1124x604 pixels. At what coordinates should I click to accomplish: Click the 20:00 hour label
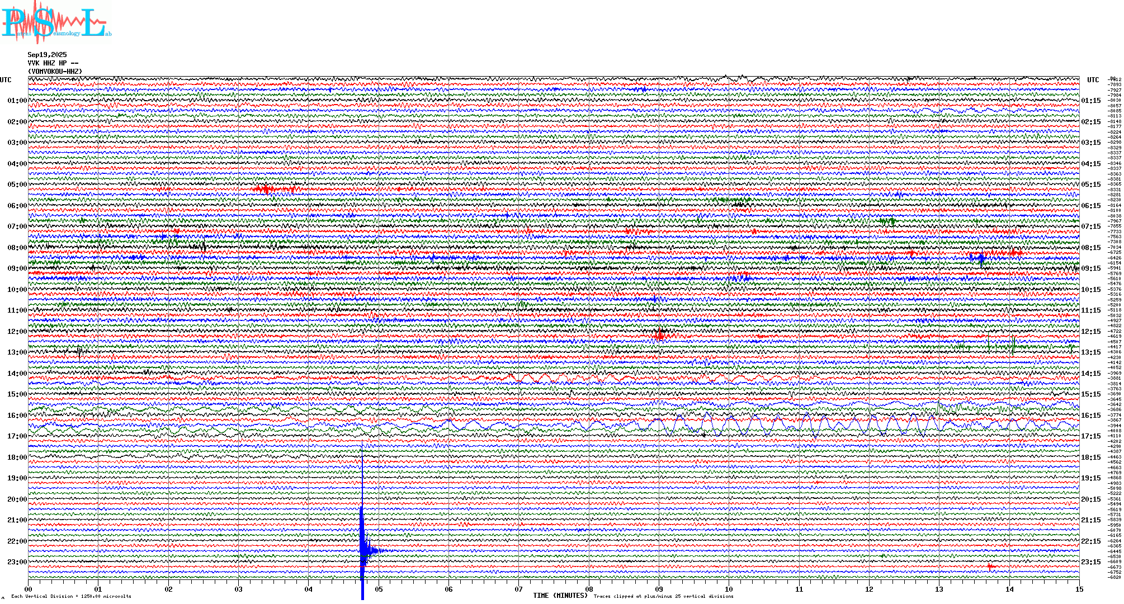17,499
